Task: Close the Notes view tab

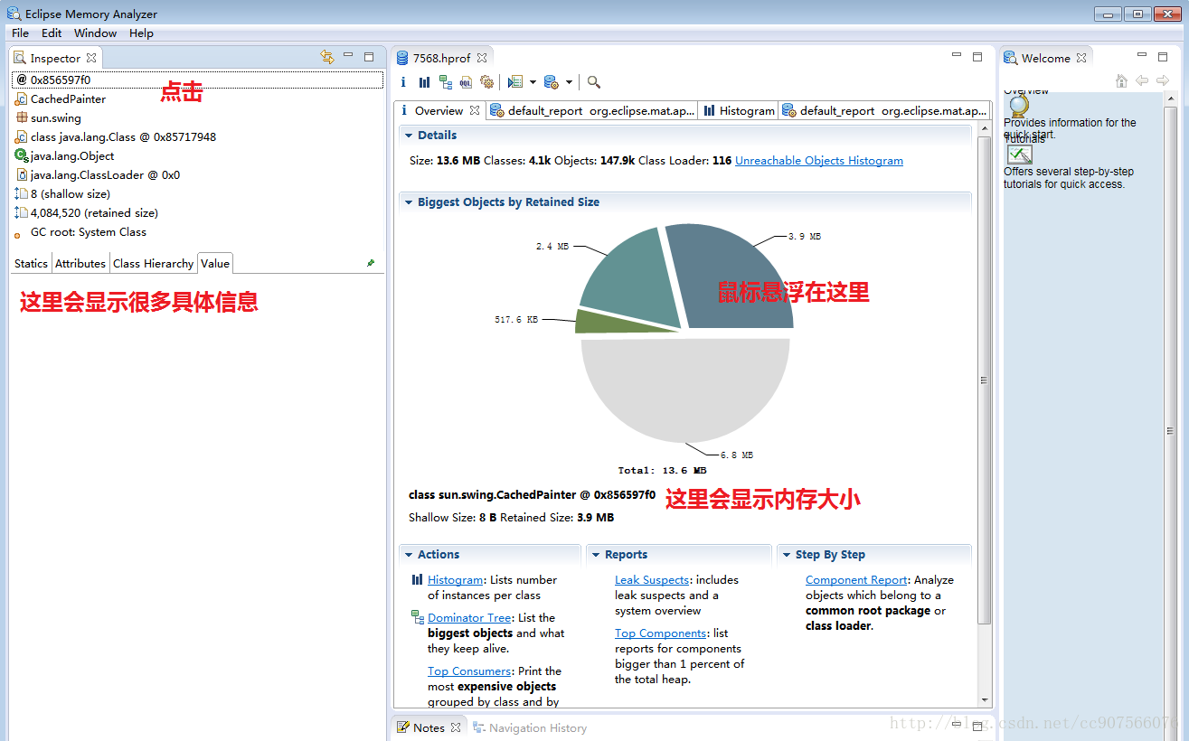Action: tap(456, 727)
